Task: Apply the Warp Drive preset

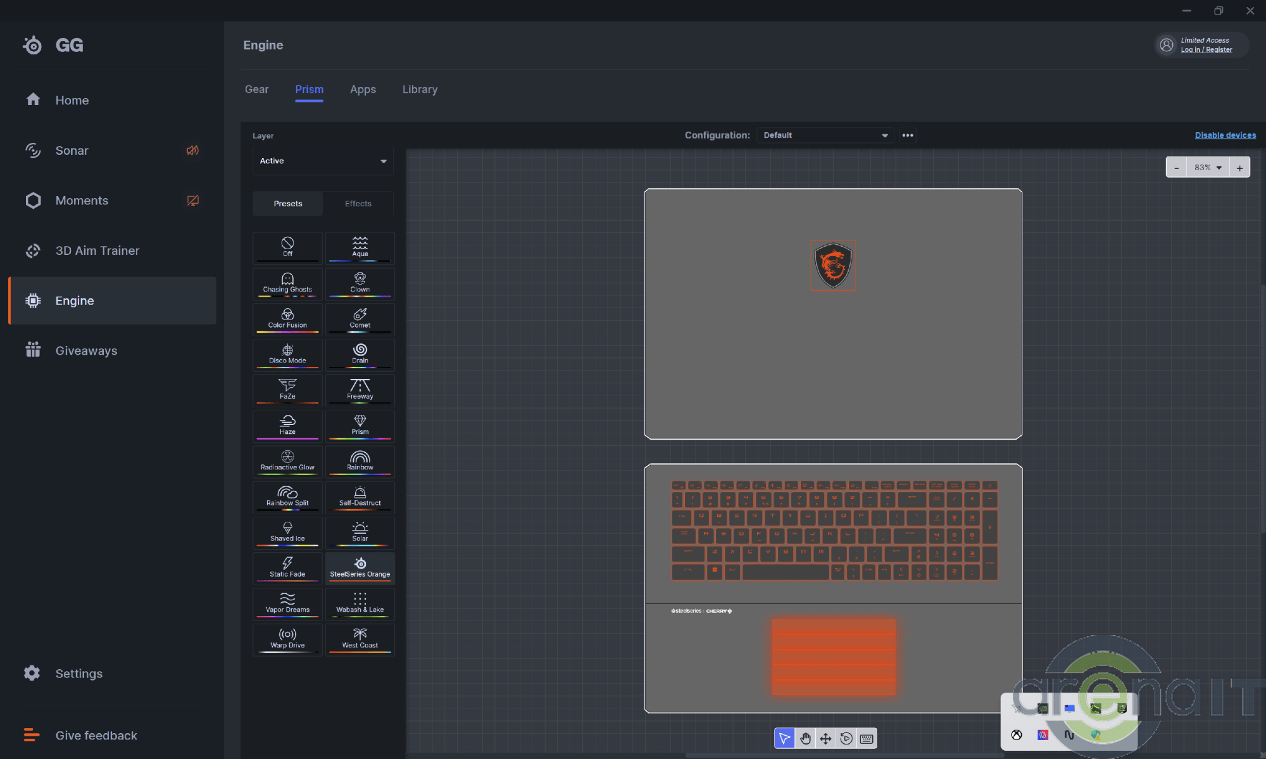Action: pos(287,639)
